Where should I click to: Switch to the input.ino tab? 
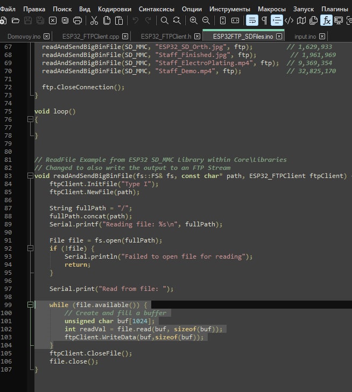(305, 37)
